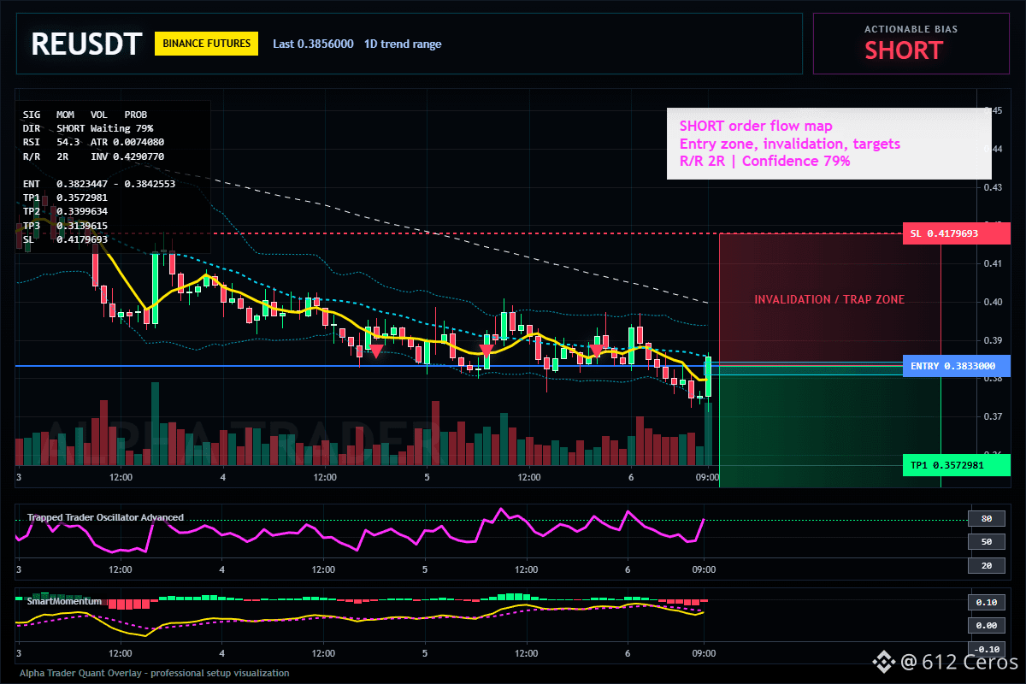This screenshot has width=1026, height=684.
Task: Click the R/R 2R INV 0.4290770 row
Action: pos(93,156)
